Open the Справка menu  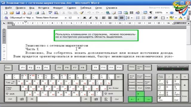[x=111, y=8]
